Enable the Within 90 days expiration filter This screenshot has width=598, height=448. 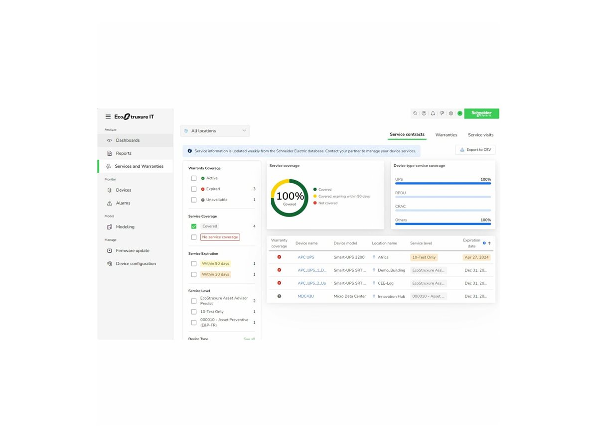click(194, 264)
